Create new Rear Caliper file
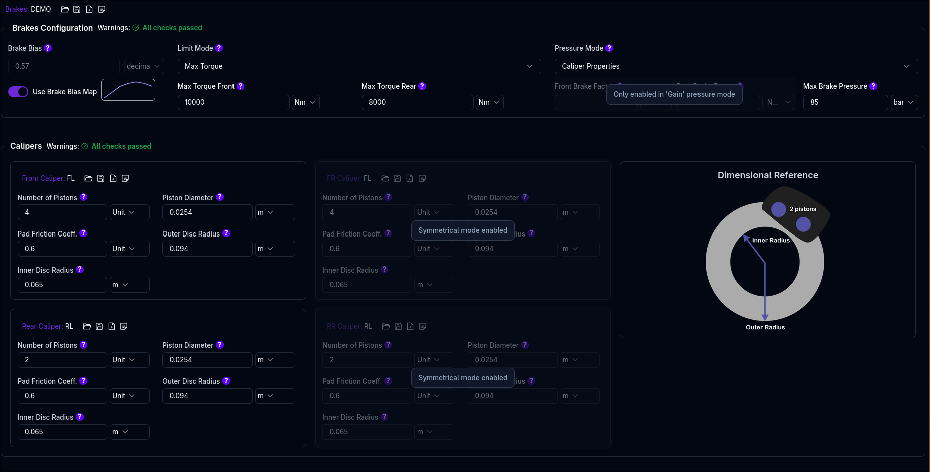Viewport: 930px width, 472px height. pyautogui.click(x=112, y=326)
